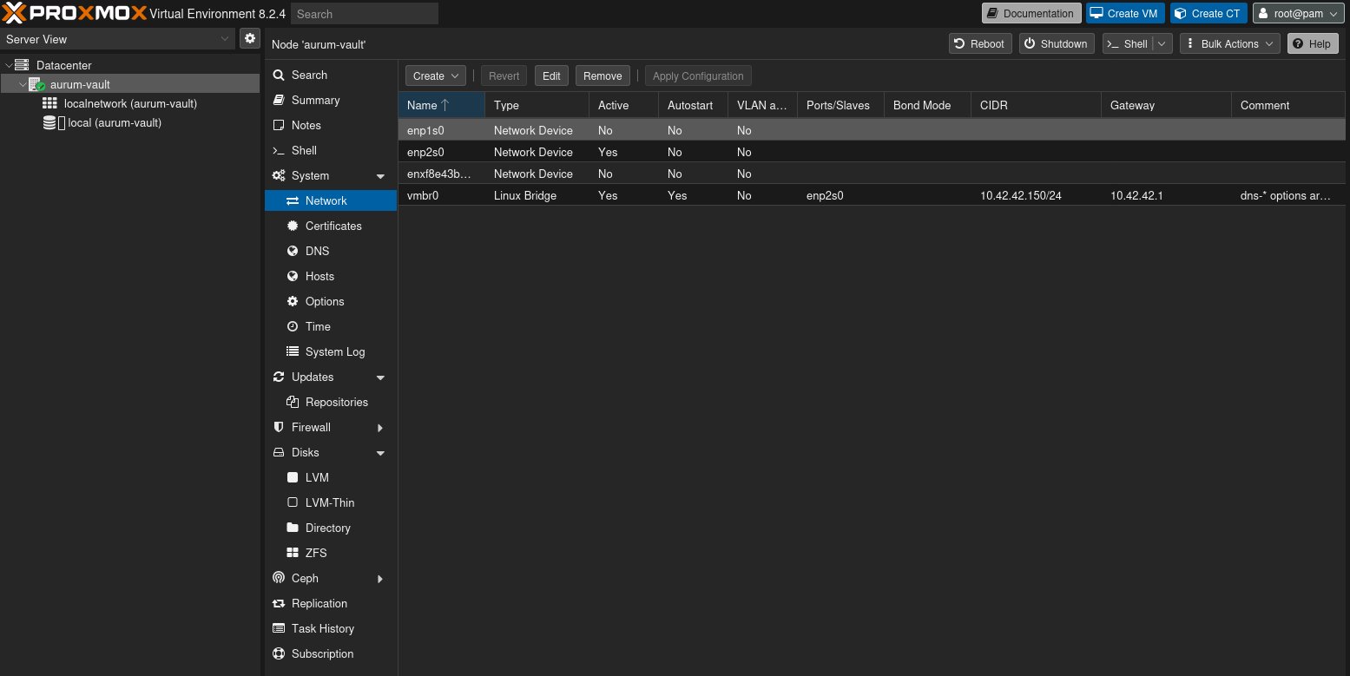
Task: Open the Shell options dropdown arrow
Action: [1163, 43]
